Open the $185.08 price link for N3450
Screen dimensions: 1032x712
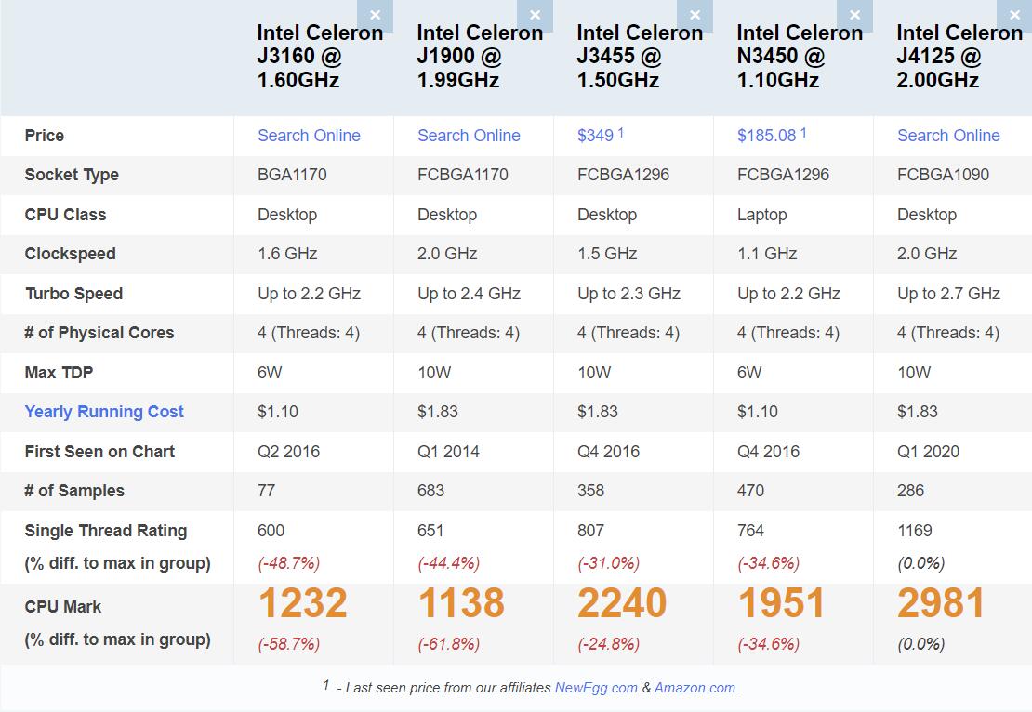[x=766, y=136]
